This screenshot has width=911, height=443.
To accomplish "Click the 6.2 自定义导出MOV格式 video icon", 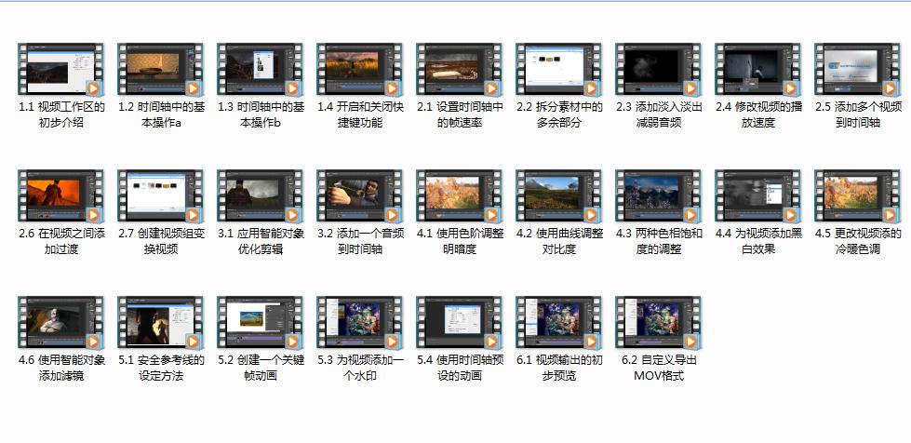I will (x=659, y=324).
